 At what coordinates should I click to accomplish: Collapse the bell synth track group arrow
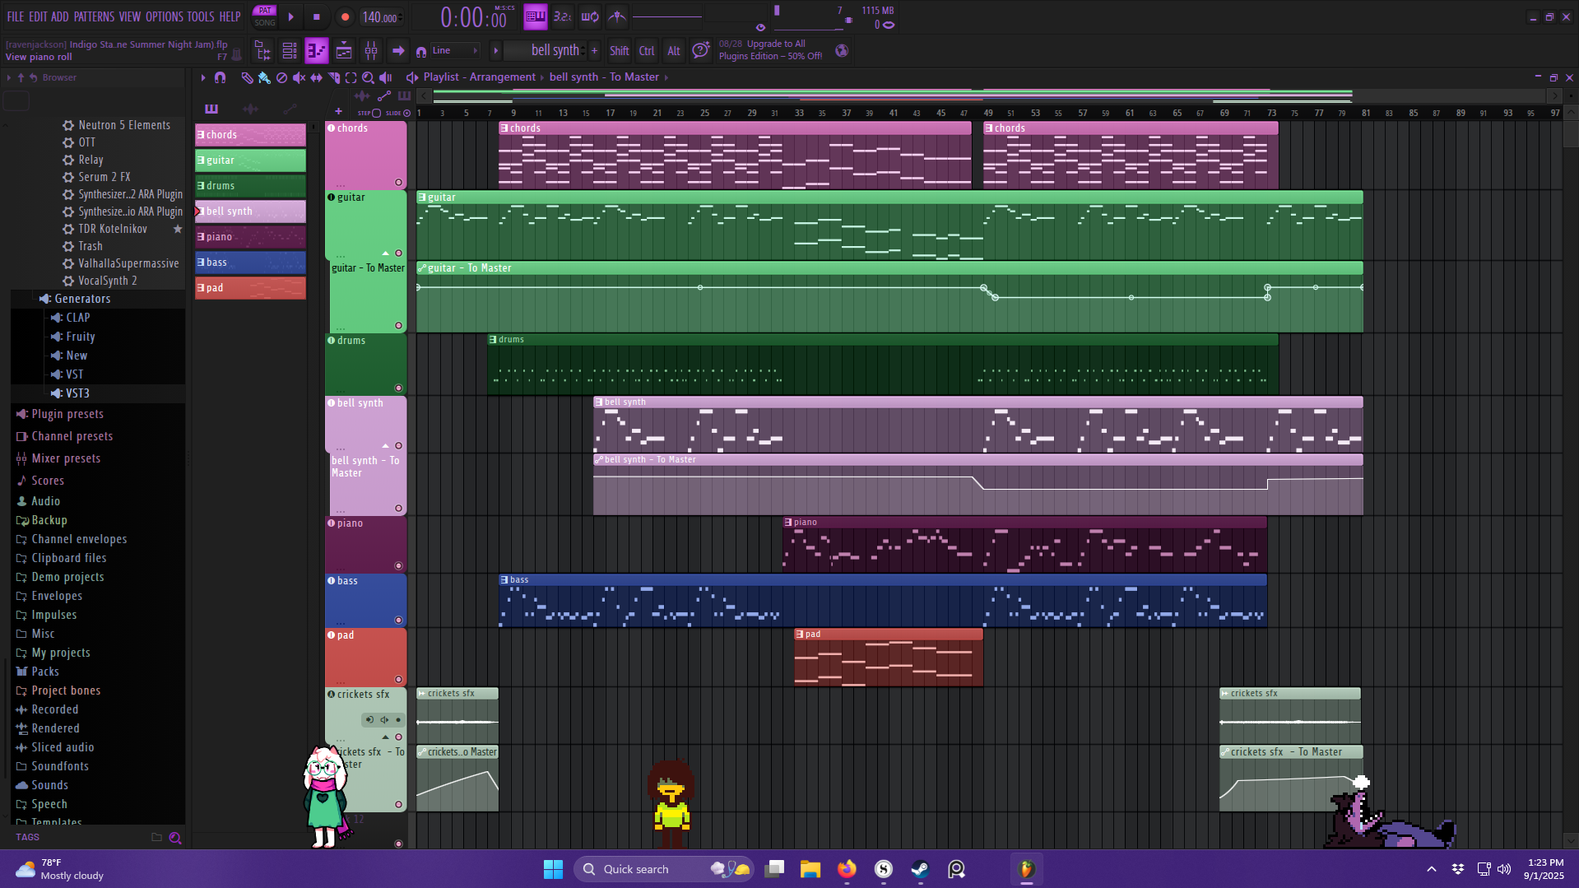coord(385,446)
